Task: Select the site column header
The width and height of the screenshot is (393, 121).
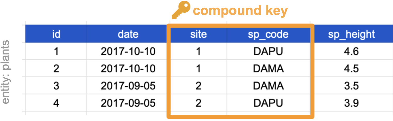Action: [198, 34]
